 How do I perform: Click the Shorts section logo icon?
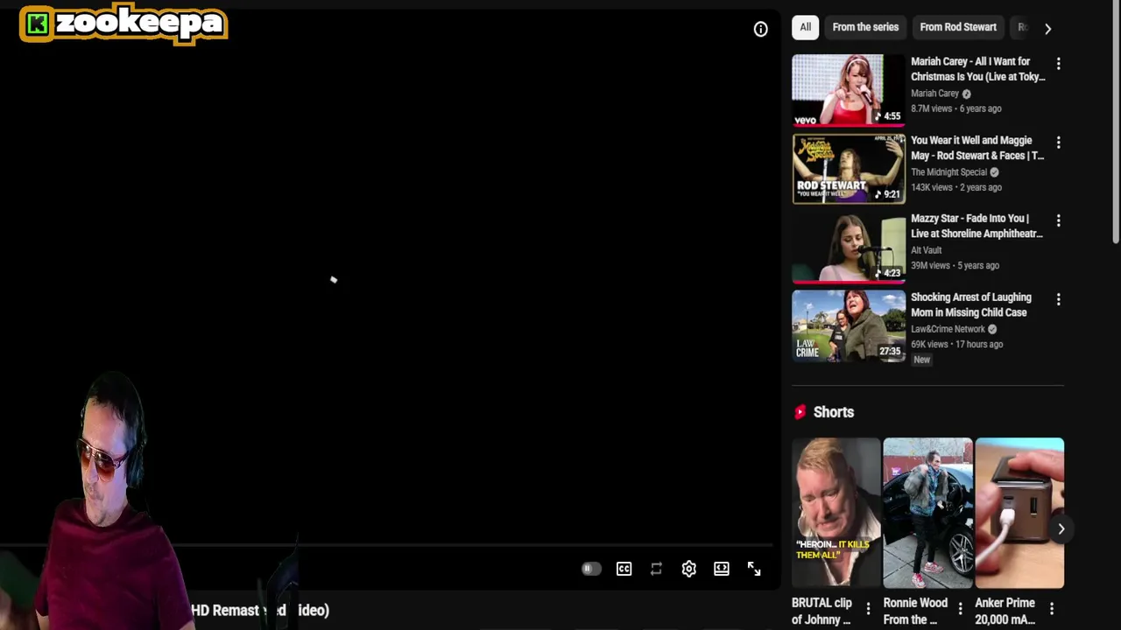800,412
